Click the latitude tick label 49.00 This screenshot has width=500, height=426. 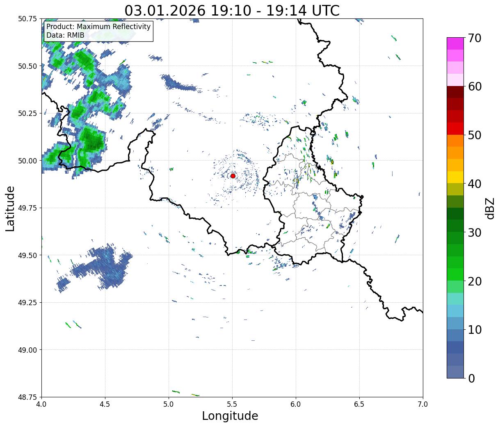27,350
